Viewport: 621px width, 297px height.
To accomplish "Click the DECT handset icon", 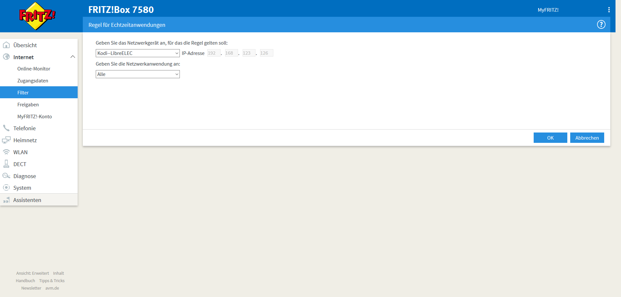I will click(x=6, y=164).
